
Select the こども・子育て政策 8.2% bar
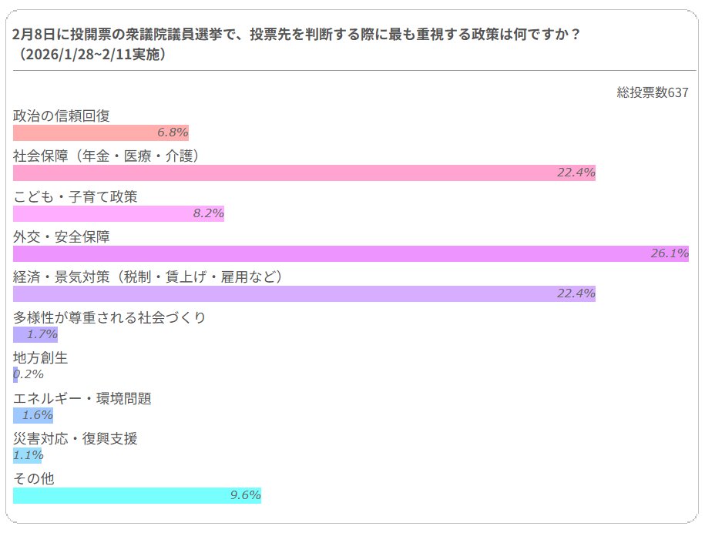[x=118, y=213]
